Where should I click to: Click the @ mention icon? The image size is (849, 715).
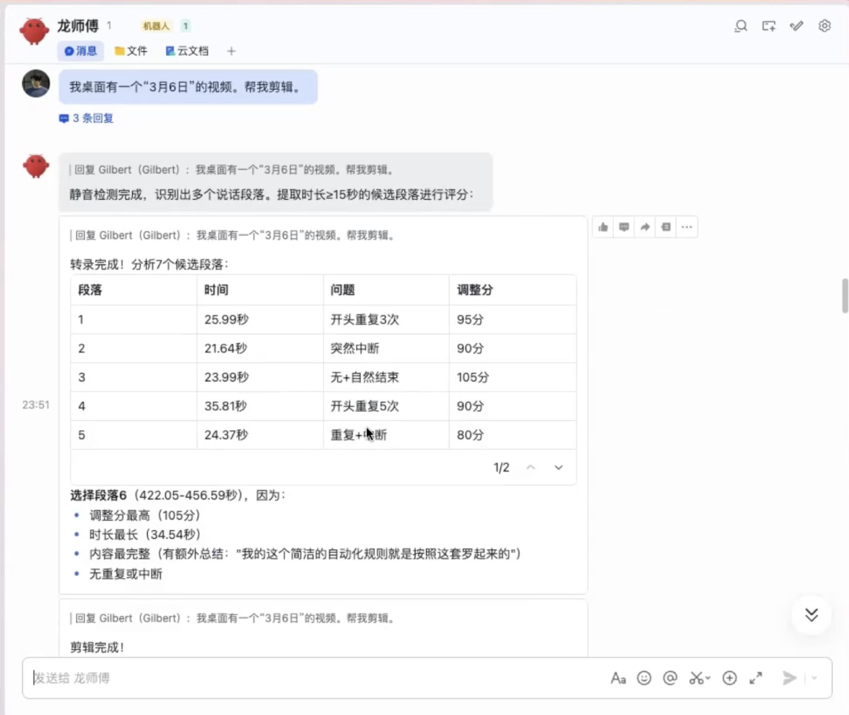pos(670,678)
